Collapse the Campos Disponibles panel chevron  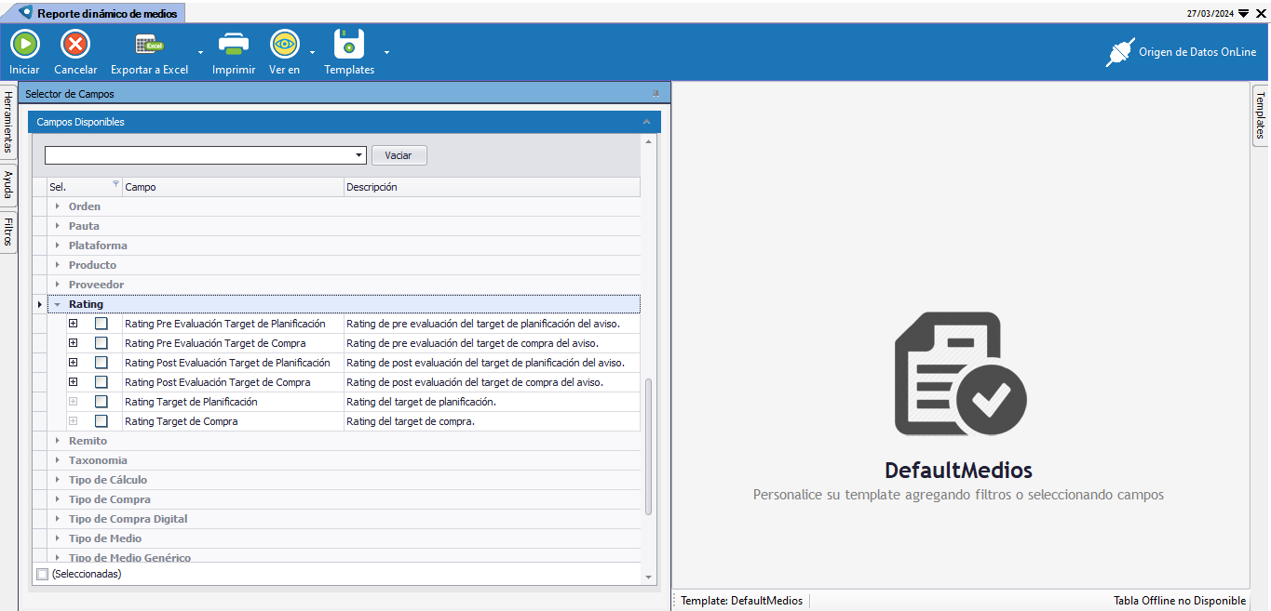[x=647, y=122]
